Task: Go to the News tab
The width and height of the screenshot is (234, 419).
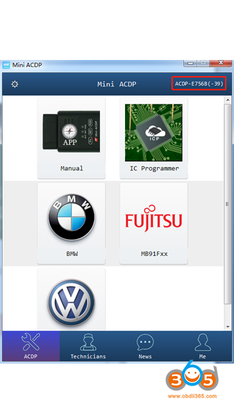Action: pyautogui.click(x=145, y=346)
